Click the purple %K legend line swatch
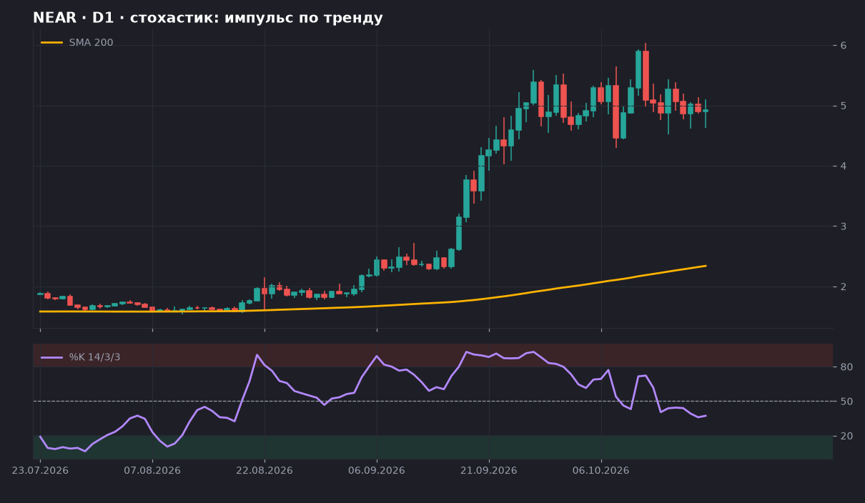 pyautogui.click(x=51, y=357)
